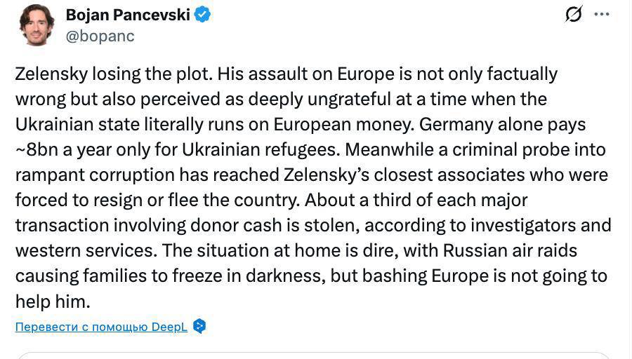The height and width of the screenshot is (359, 632).
Task: Open the three-dot more options menu
Action: coord(602,14)
